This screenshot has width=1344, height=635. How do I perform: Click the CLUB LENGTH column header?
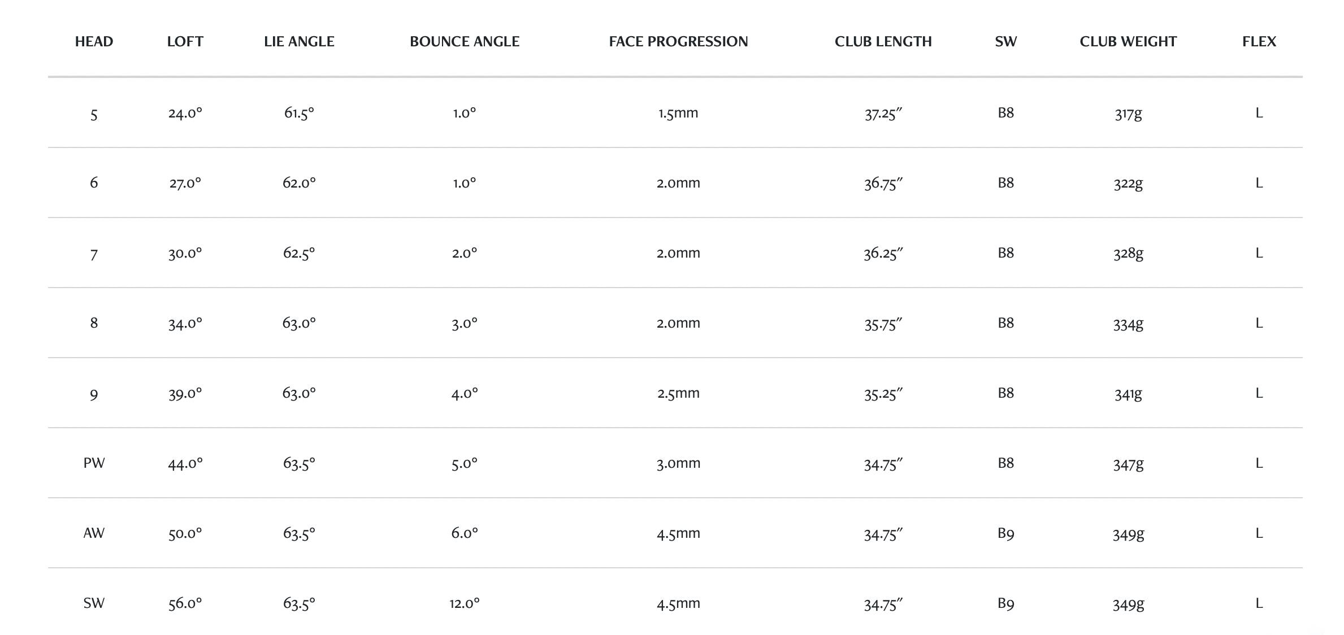pos(883,41)
